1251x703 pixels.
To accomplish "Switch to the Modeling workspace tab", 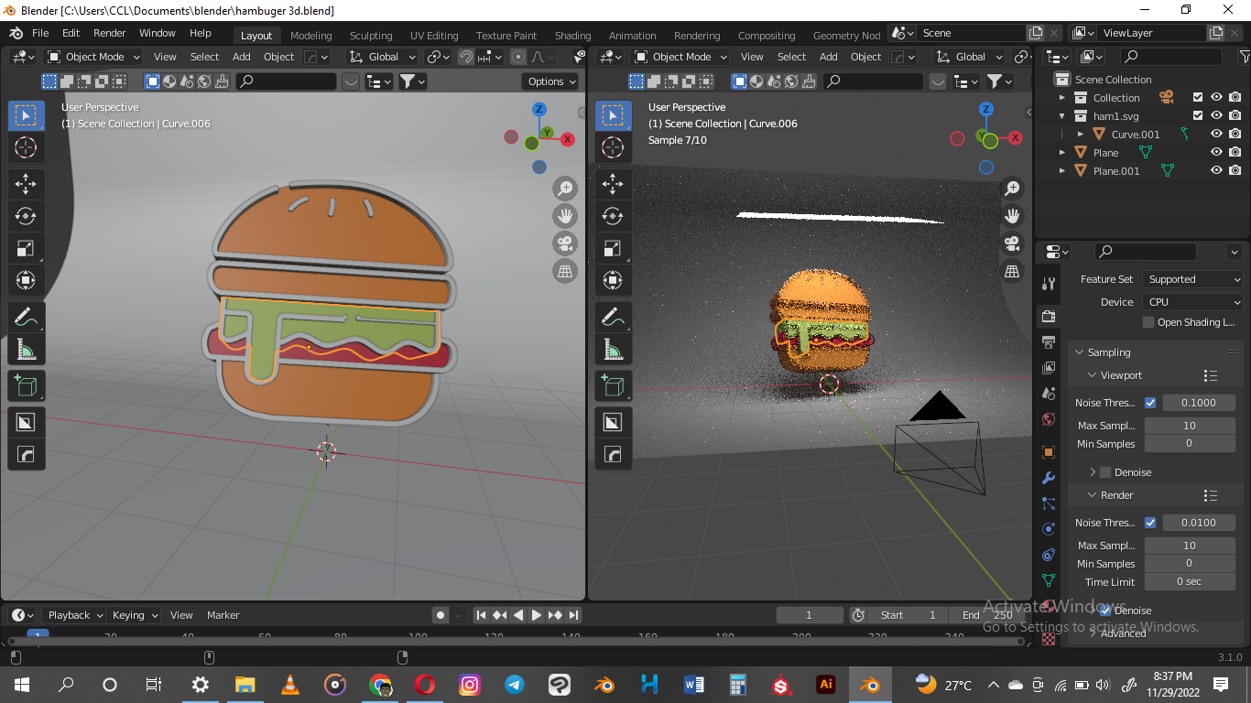I will click(x=311, y=36).
